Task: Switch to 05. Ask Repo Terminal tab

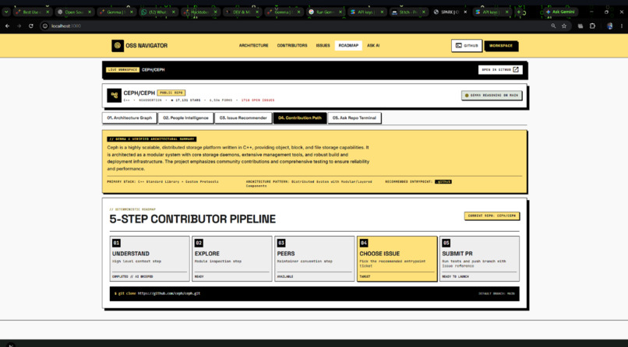Action: tap(355, 118)
